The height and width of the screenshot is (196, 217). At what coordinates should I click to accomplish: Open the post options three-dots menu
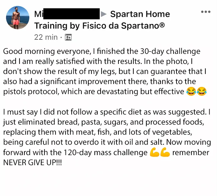click(x=206, y=12)
